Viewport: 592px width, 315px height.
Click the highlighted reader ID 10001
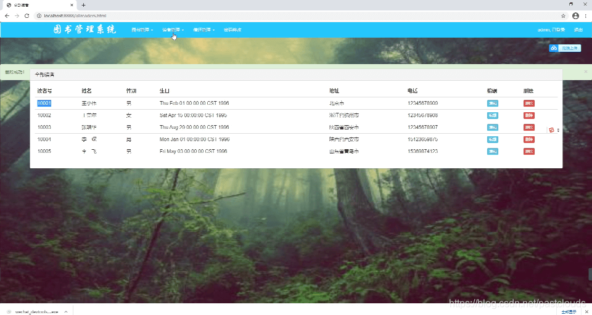click(x=44, y=104)
